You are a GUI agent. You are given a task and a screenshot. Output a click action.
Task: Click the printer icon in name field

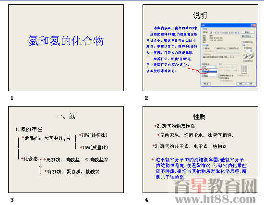[211, 33]
